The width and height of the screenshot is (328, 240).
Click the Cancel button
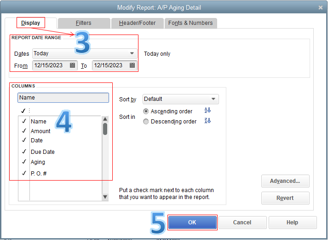coord(242,222)
